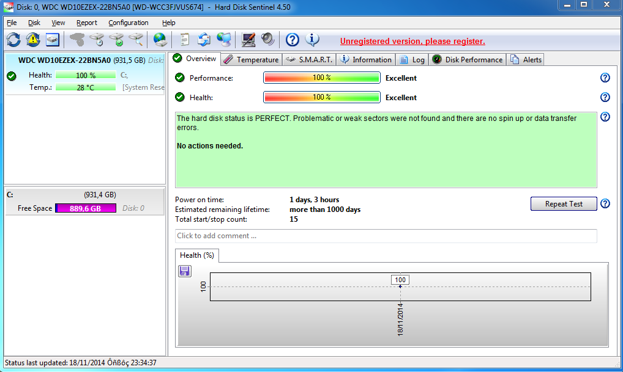Click the help icon beside Repeat Test
Screen dimensions: 623x372
[x=605, y=203]
